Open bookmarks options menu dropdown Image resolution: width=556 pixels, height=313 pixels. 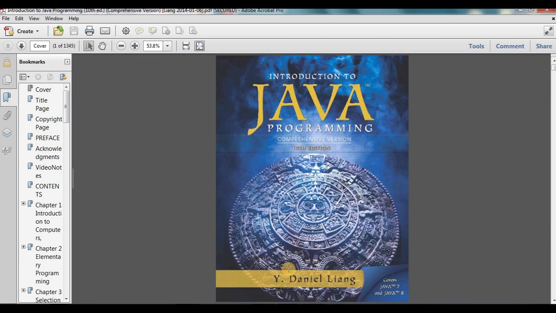[x=25, y=77]
